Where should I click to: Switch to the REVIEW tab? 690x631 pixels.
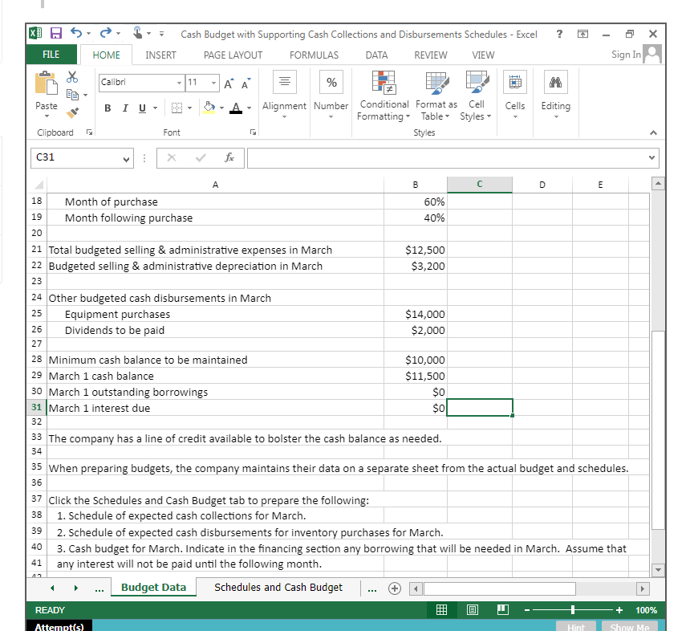coord(430,55)
